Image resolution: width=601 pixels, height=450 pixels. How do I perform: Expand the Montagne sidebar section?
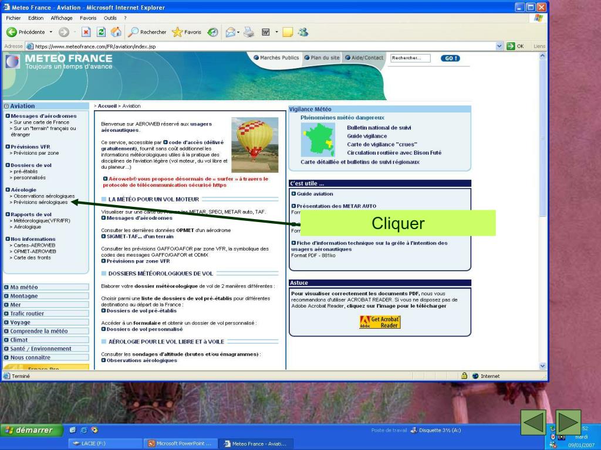[46, 296]
